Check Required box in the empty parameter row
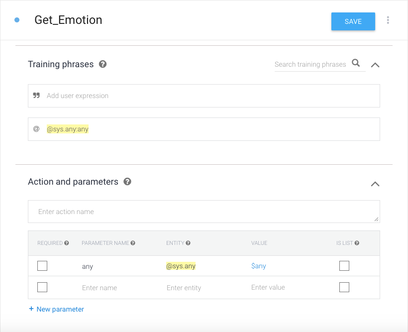The width and height of the screenshot is (408, 332). click(x=42, y=287)
